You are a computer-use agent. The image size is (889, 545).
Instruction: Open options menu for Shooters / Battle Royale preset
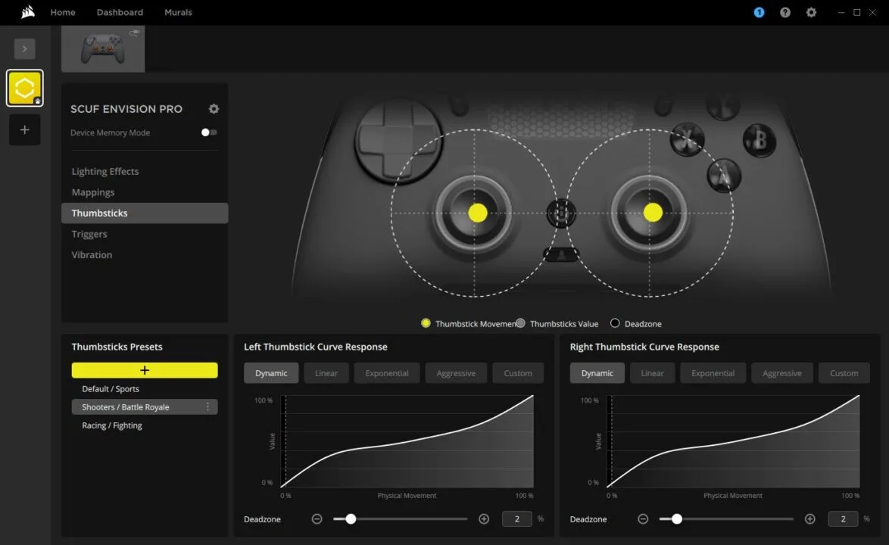tap(207, 406)
